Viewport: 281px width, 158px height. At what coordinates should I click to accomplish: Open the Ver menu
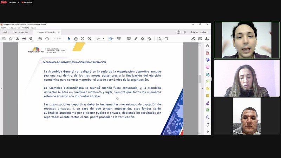point(19,28)
